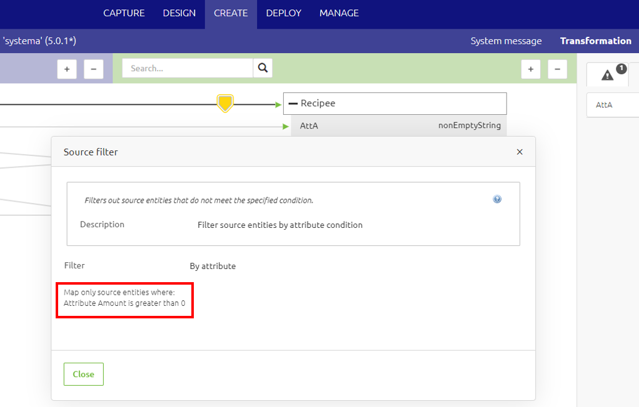This screenshot has width=639, height=407.
Task: Click the yellow source filter marker
Action: tap(225, 103)
